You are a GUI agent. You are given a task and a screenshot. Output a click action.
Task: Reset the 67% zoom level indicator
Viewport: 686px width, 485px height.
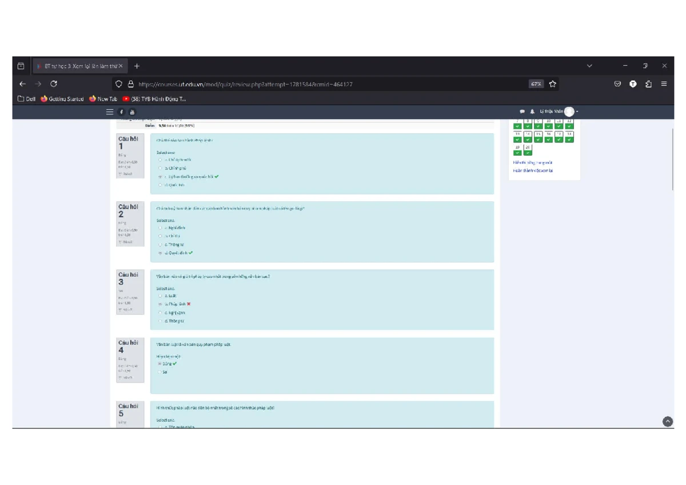pyautogui.click(x=536, y=84)
